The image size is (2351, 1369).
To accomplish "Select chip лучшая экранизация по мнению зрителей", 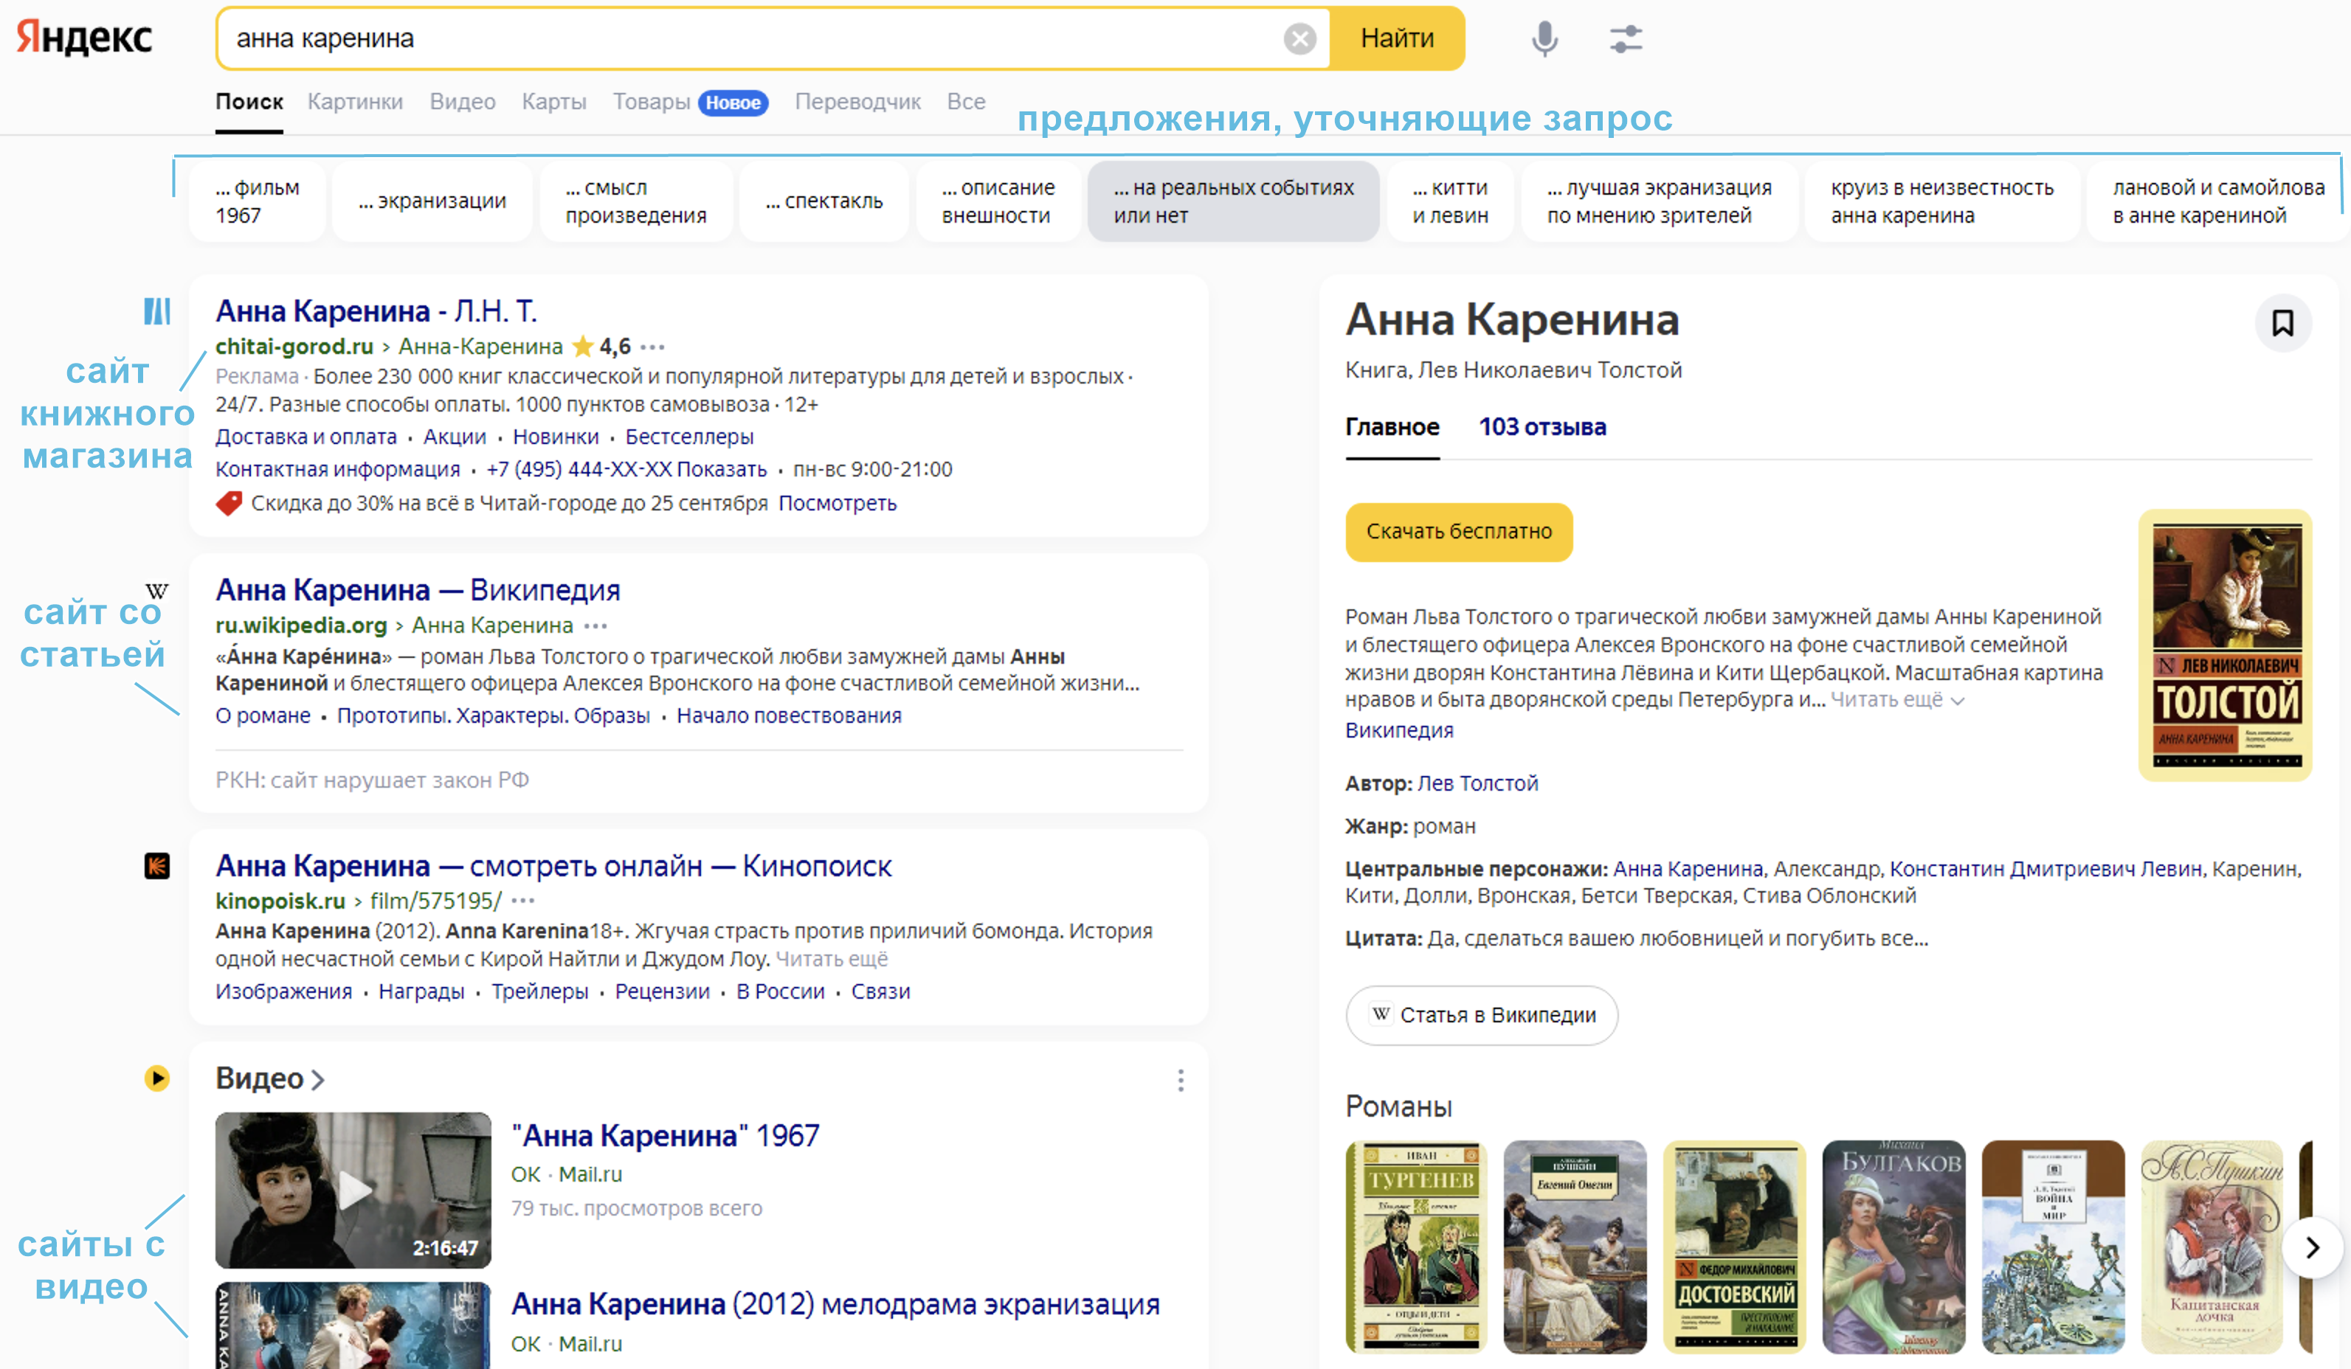I will (x=1659, y=201).
